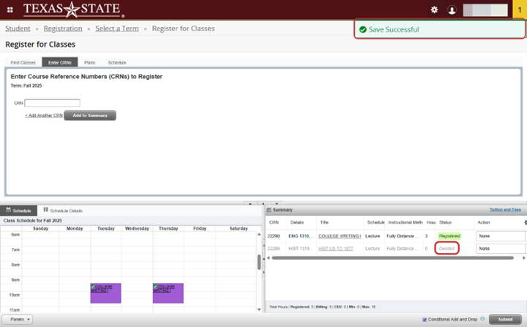The height and width of the screenshot is (327, 527).
Task: Expand the Panels dropdown button
Action: [19, 320]
